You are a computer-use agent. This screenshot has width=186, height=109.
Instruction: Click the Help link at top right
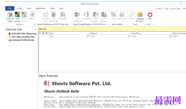(x=166, y=8)
